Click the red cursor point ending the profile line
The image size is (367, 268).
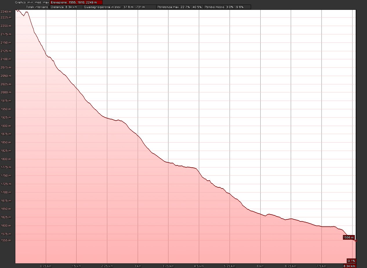coord(356,241)
